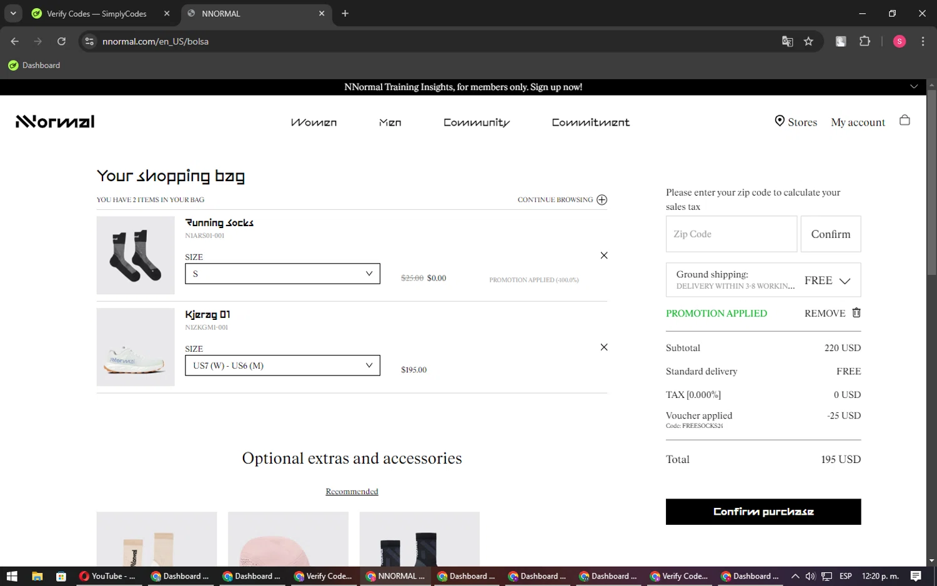Image resolution: width=937 pixels, height=586 pixels.
Task: Click the NNormal logo
Action: coord(55,121)
